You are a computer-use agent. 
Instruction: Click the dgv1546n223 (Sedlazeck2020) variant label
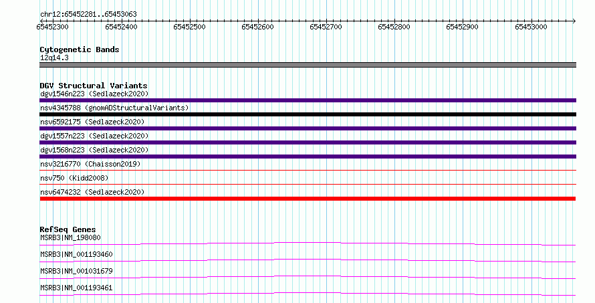pos(94,94)
